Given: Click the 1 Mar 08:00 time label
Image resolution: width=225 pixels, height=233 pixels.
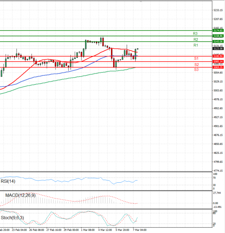Looking at the screenshot, I should coord(88,230).
